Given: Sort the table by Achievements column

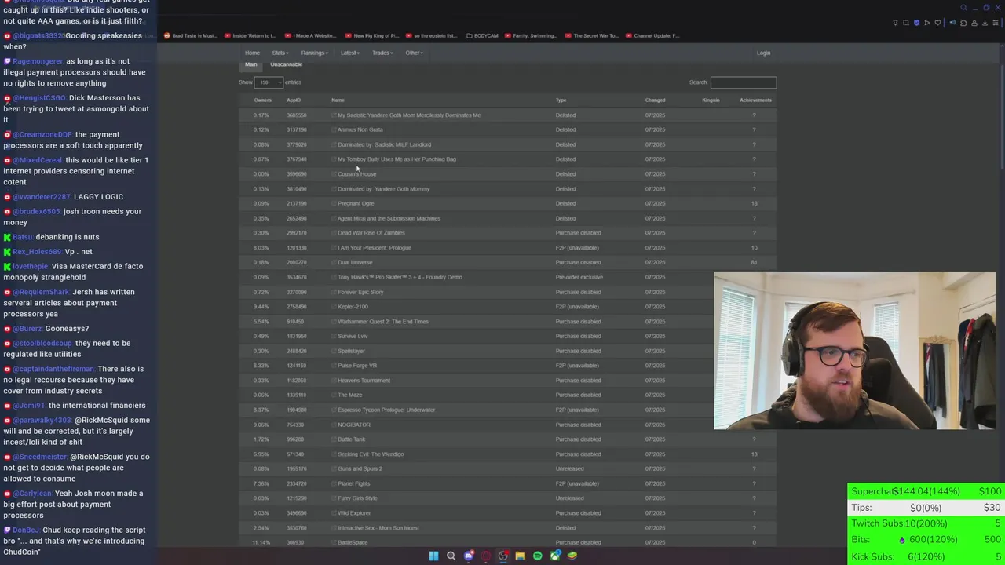Looking at the screenshot, I should [755, 100].
